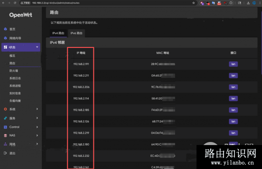
Task: Click lan badge for 192.168.2.206
Action: click(233, 87)
